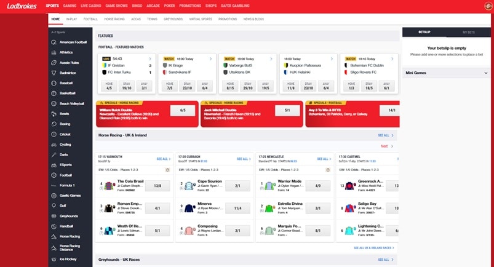Open the account avatar icon
The width and height of the screenshot is (494, 267).
click(x=488, y=6)
